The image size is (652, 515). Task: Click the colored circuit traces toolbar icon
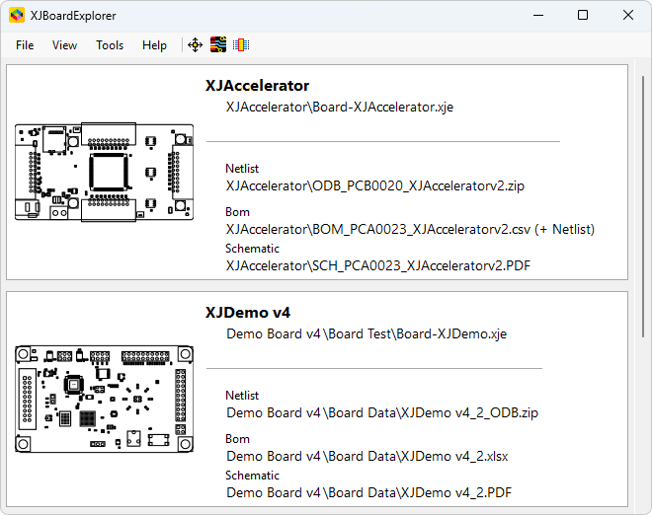(x=218, y=44)
